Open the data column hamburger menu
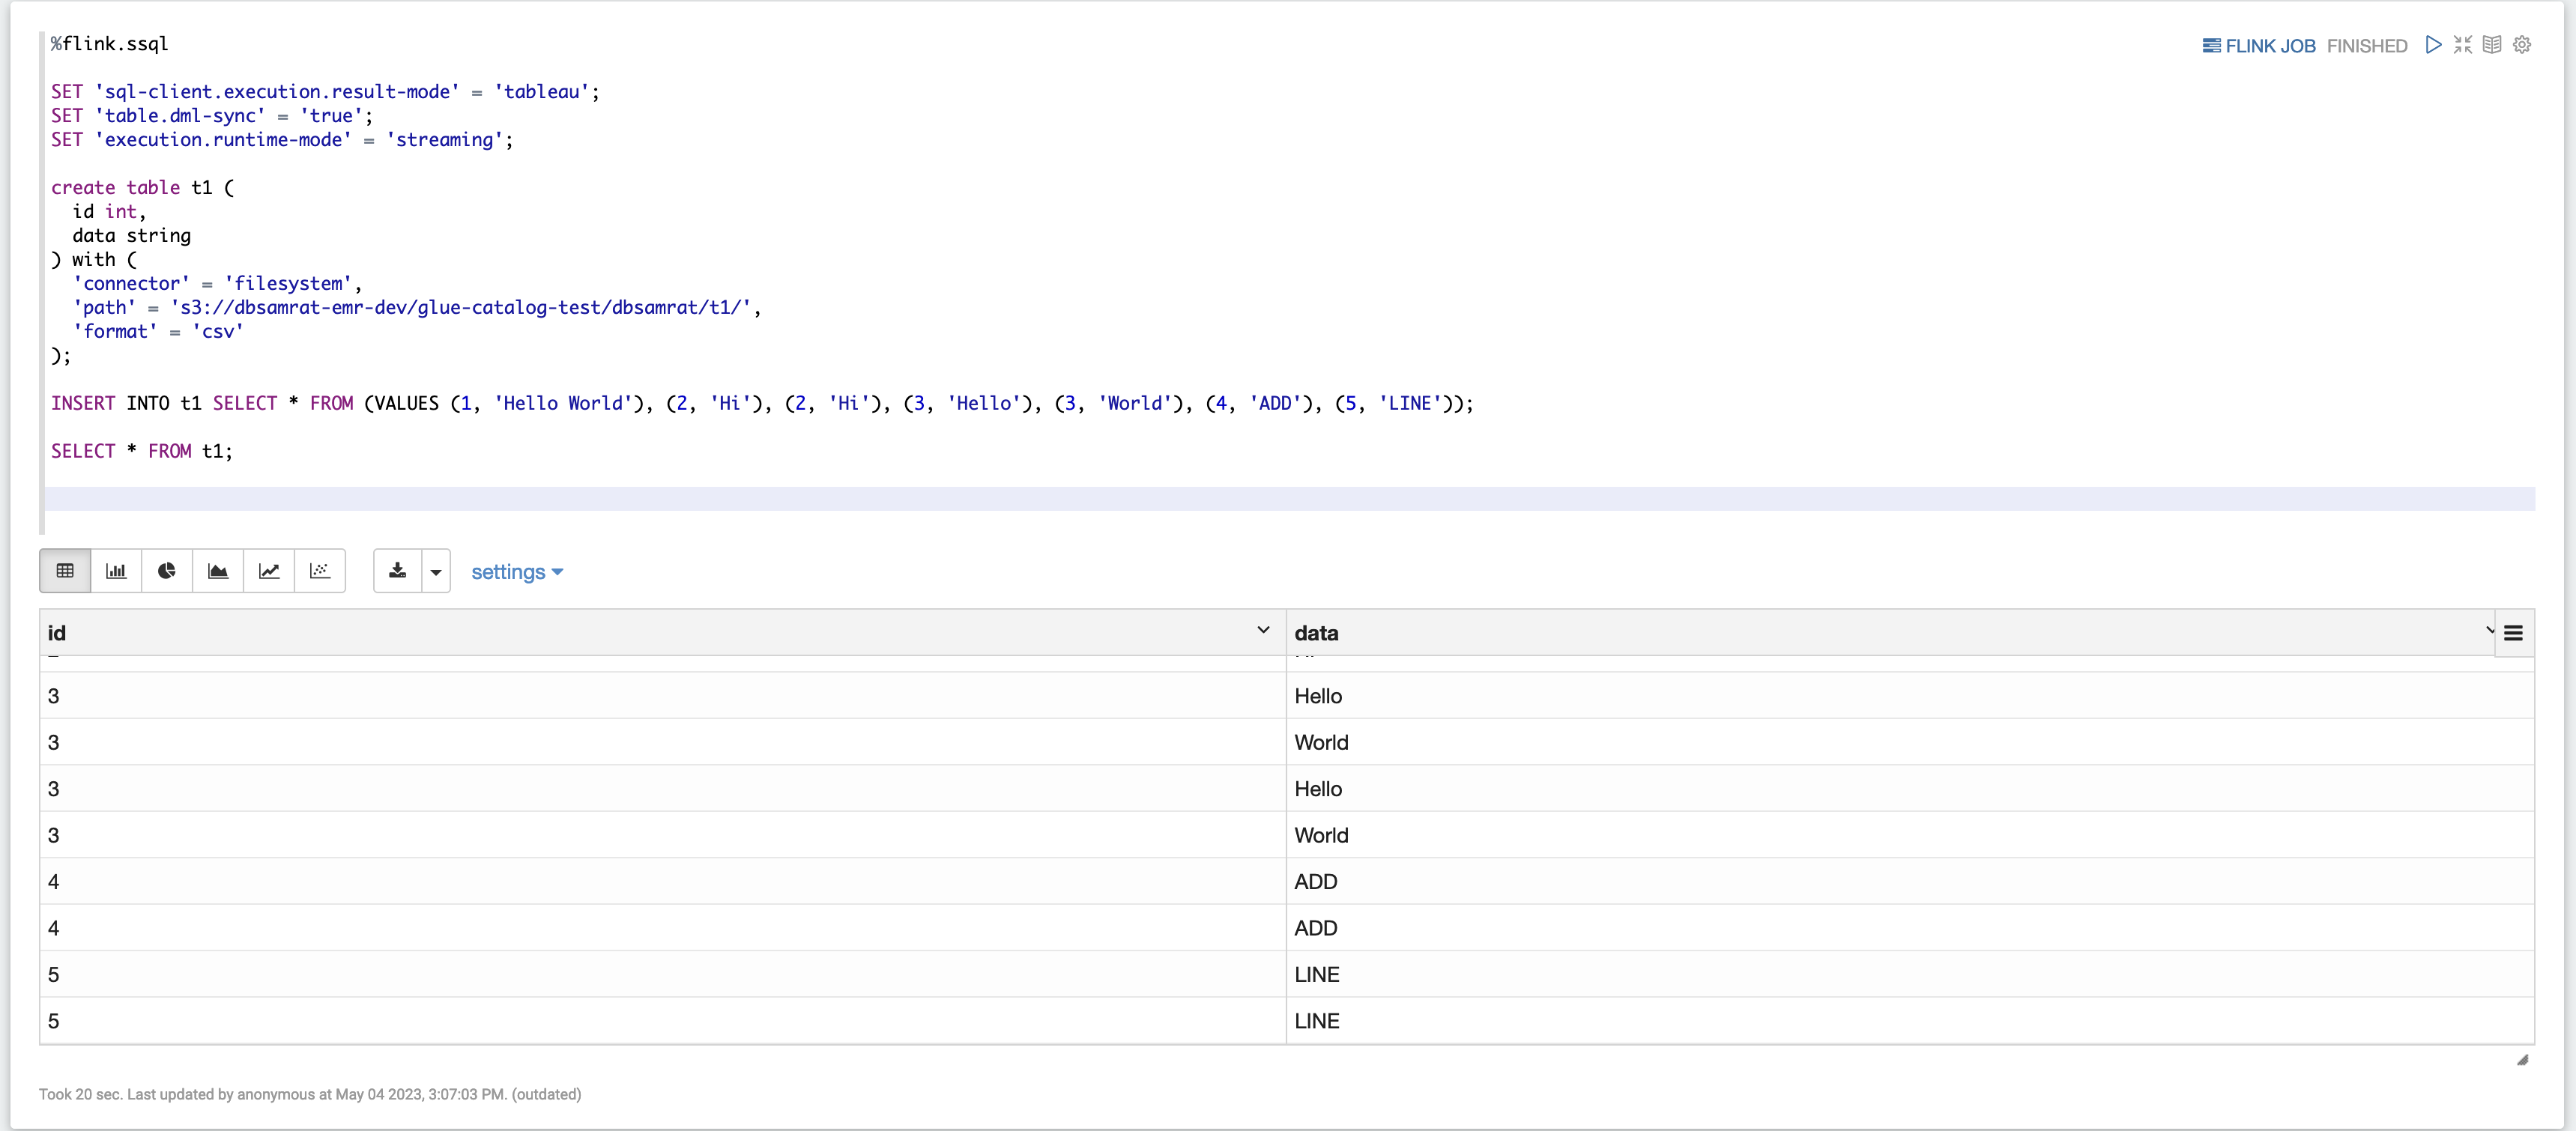This screenshot has height=1131, width=2576. click(2514, 633)
